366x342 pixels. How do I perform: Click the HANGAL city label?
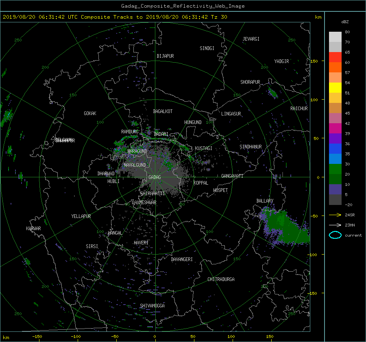tap(115, 233)
